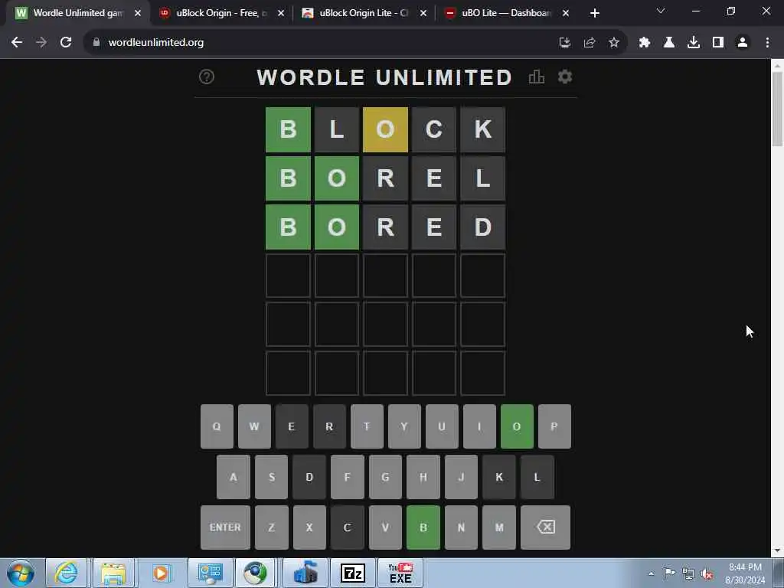Show hidden system tray icons arrow

coord(651,573)
